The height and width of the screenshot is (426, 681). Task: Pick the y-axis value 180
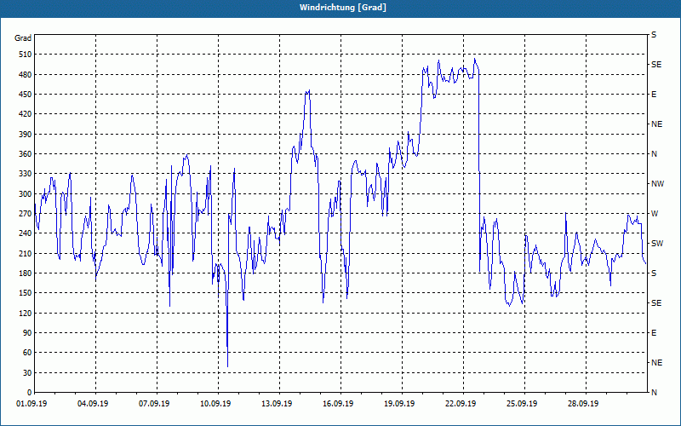(x=26, y=273)
